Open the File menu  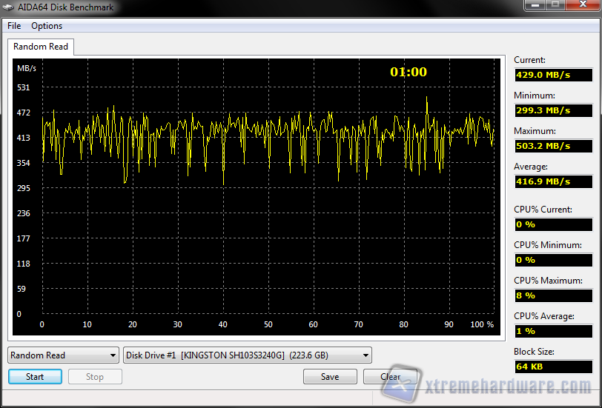pos(14,26)
